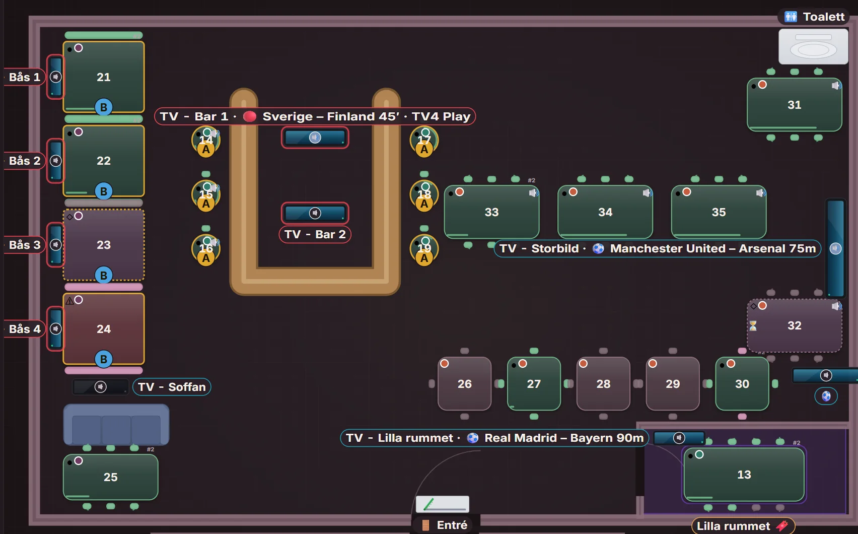Click the Lilla rummet TV speaker icon
This screenshot has height=534, width=858.
pyautogui.click(x=679, y=438)
